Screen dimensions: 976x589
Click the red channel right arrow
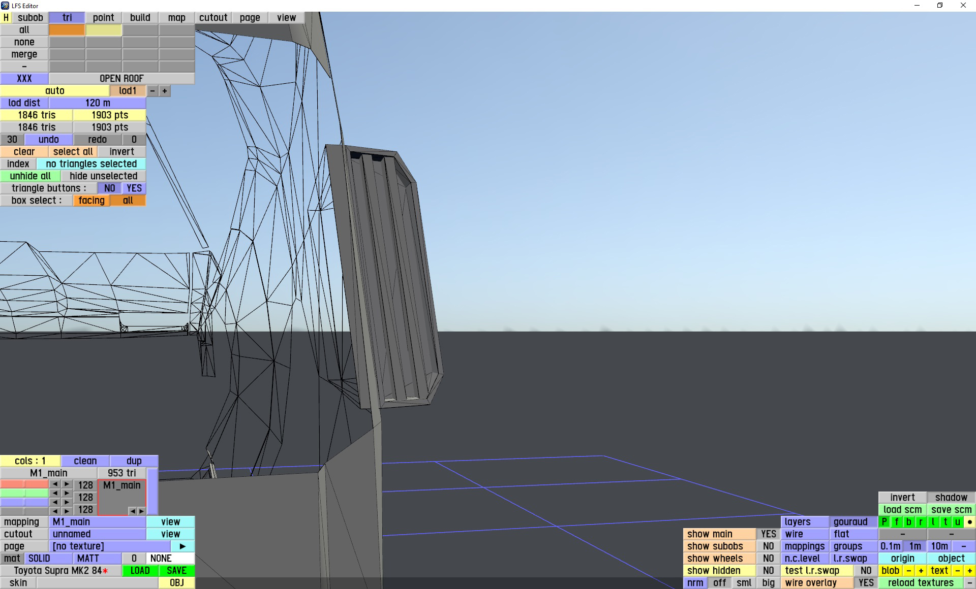pyautogui.click(x=67, y=484)
